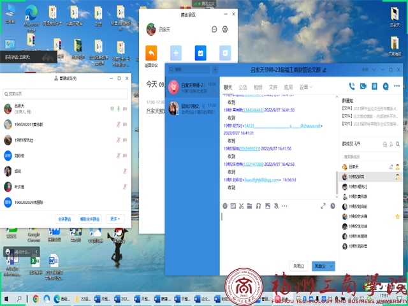Toggle the green microphone for host 吕家天
The height and width of the screenshot is (306, 408).
tap(119, 109)
